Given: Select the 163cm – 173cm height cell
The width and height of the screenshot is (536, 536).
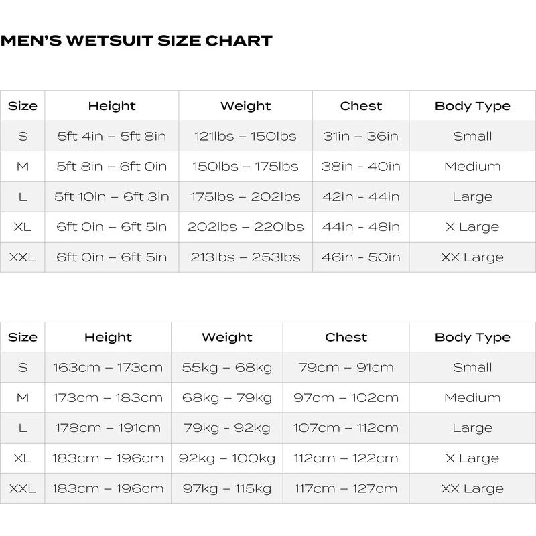Looking at the screenshot, I should click(108, 367).
